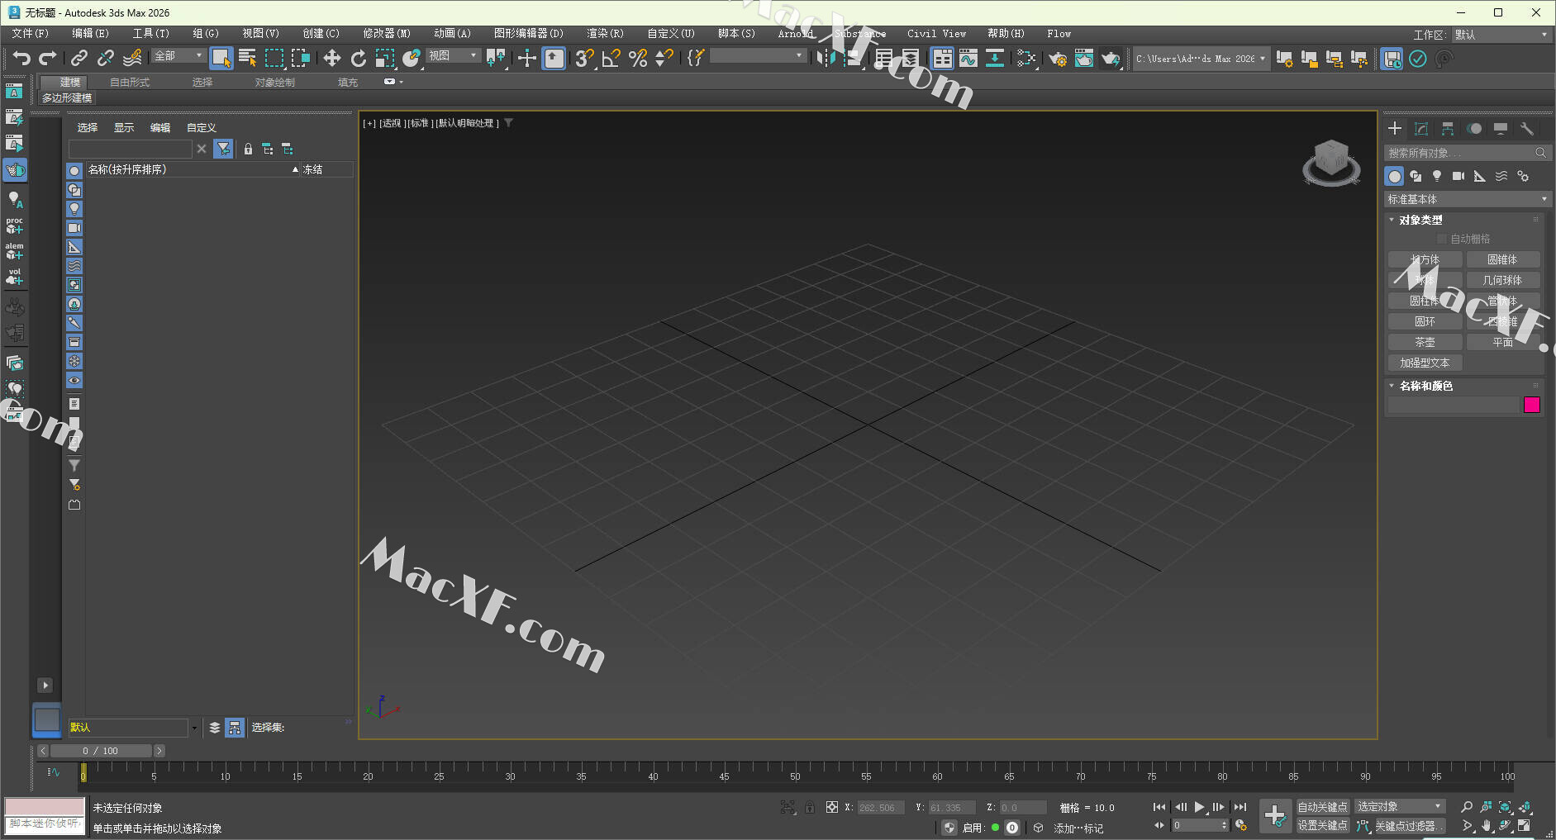Open Render Setup teapot icon
Image resolution: width=1556 pixels, height=840 pixels.
1058,59
